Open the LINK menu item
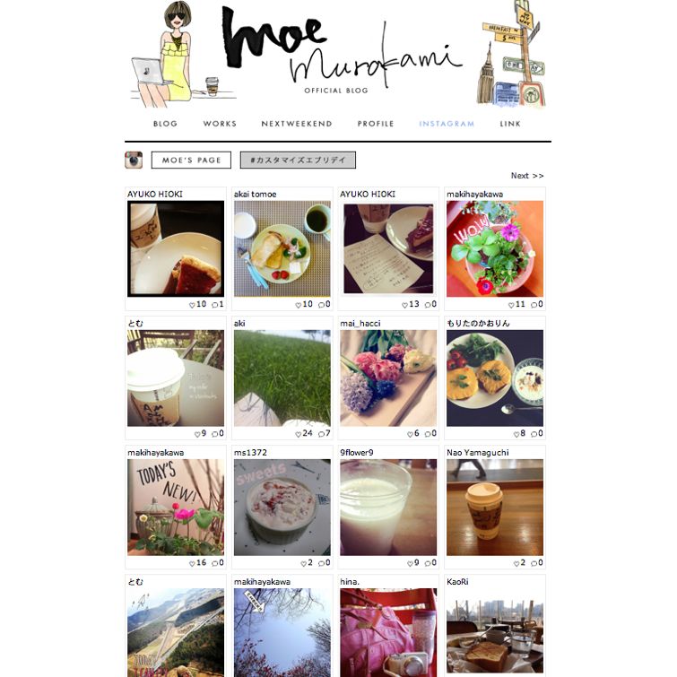677x677 pixels. (x=510, y=124)
